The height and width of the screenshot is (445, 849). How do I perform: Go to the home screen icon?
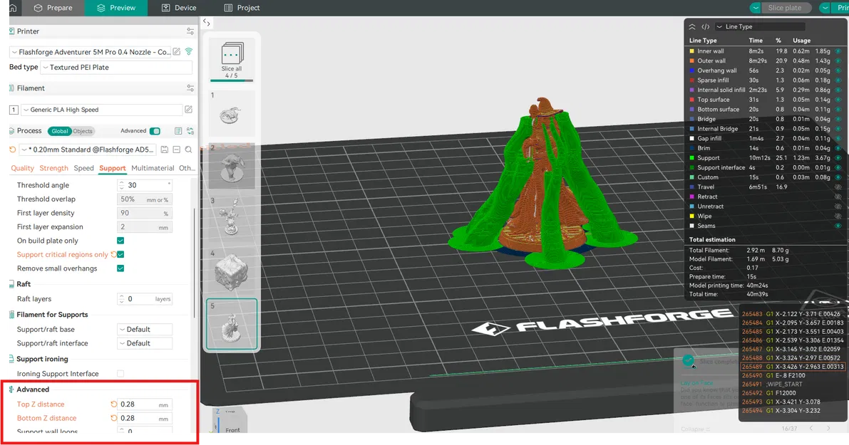click(13, 8)
